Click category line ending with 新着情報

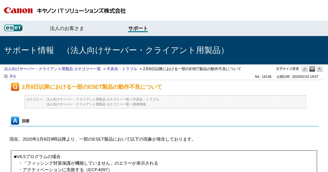coord(96,104)
